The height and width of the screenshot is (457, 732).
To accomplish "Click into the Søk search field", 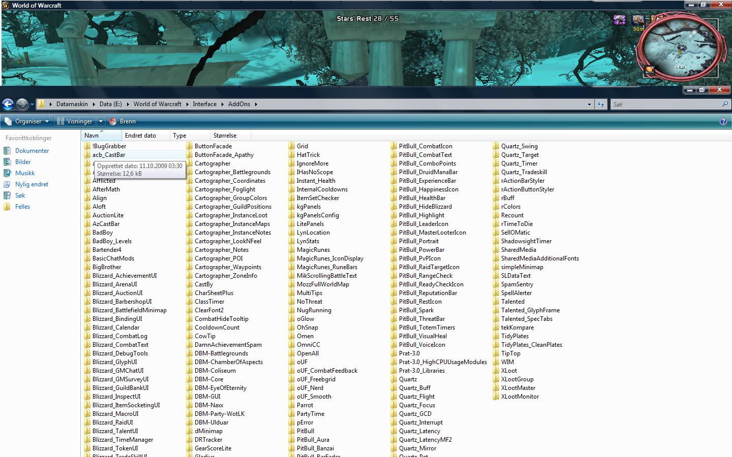I will point(666,104).
